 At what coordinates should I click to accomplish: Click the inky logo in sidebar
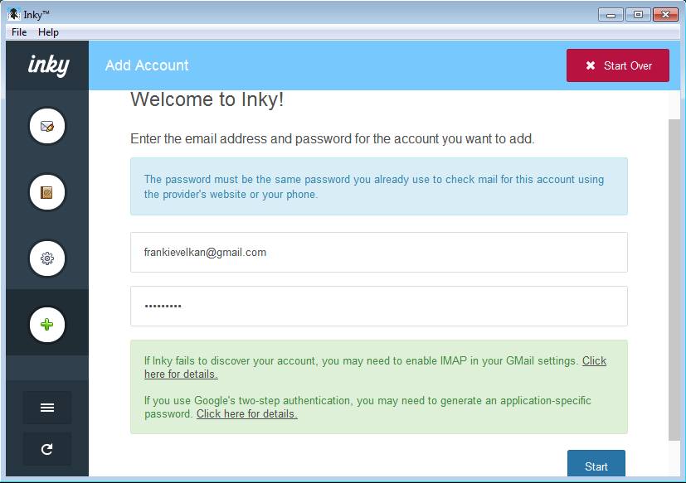(49, 65)
